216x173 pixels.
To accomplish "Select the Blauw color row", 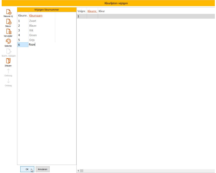I will point(33,26).
